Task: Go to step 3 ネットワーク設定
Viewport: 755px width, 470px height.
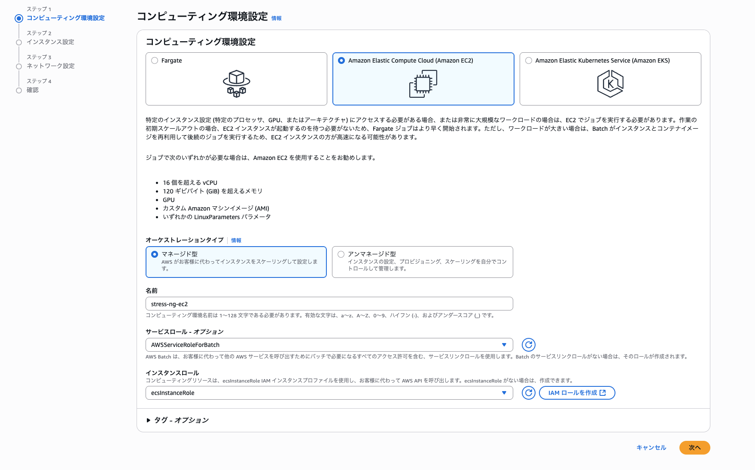Action: pyautogui.click(x=51, y=66)
